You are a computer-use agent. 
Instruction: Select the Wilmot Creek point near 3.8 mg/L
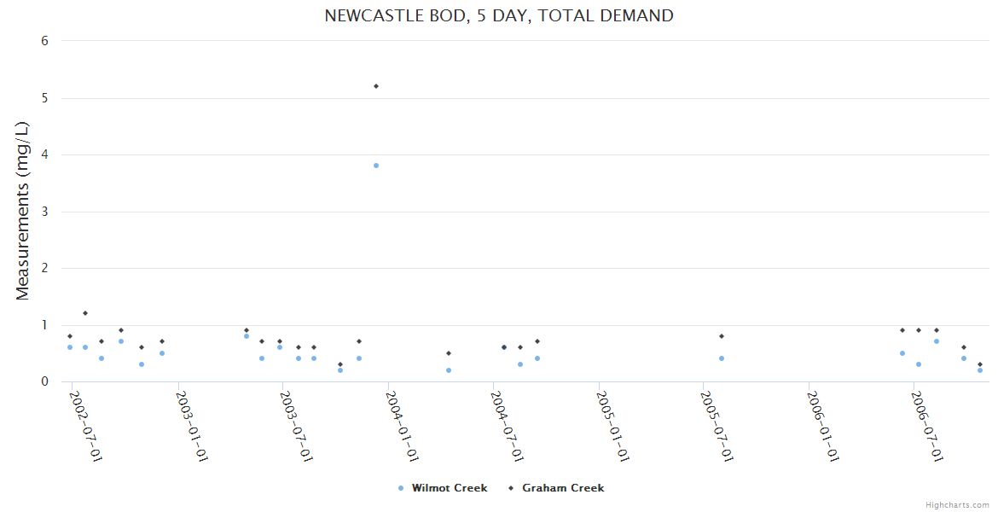[376, 166]
